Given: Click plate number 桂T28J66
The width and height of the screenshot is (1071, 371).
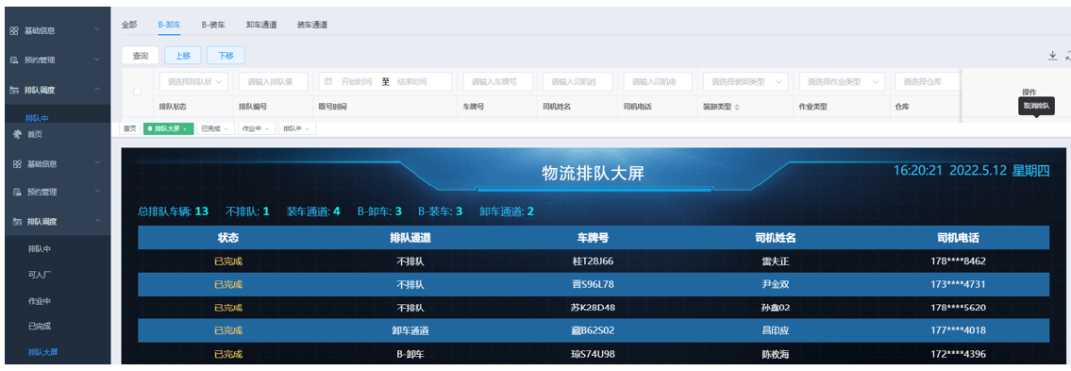Looking at the screenshot, I should [x=593, y=261].
